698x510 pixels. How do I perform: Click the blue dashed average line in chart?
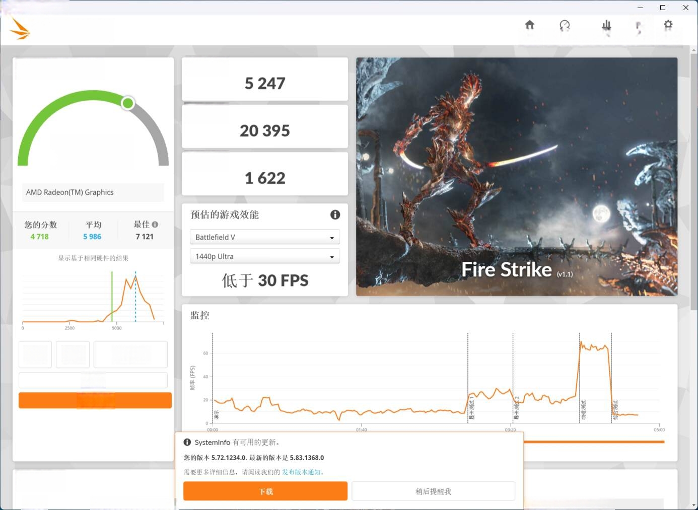135,297
